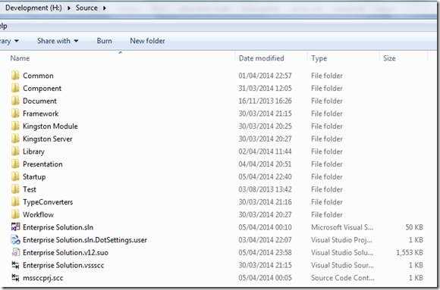Select the Document folder icon
Viewport: 440px width, 290px height.
pyautogui.click(x=15, y=101)
